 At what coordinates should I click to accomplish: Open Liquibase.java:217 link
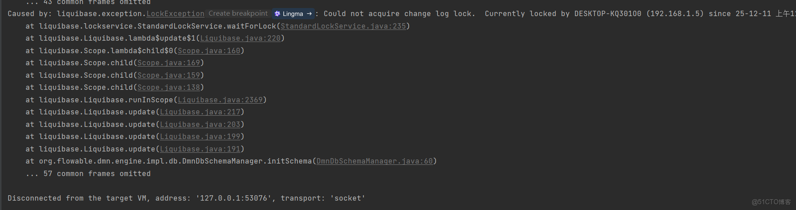pyautogui.click(x=200, y=112)
